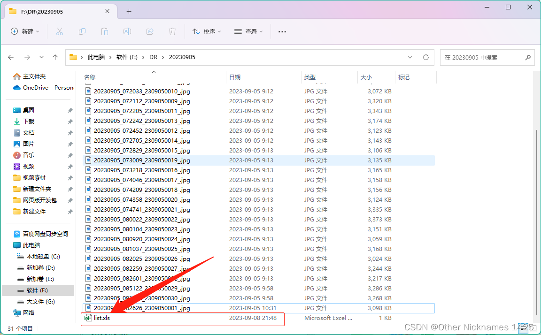
Task: Click DR in the breadcrumb path
Action: pos(153,57)
